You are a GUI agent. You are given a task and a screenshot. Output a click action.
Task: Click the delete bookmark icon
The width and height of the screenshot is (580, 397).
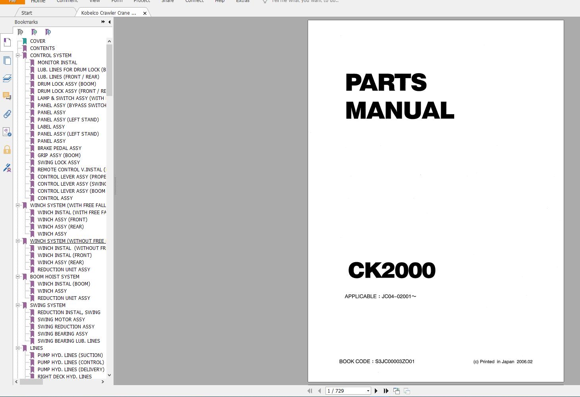coord(20,32)
